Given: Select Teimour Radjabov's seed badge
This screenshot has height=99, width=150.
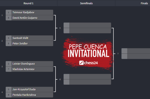Looking at the screenshot, I should click(x=8, y=12).
